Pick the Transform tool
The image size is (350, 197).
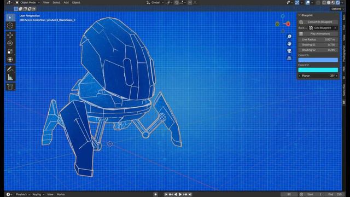point(10,60)
